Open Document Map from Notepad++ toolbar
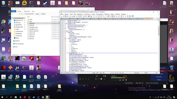Image resolution: width=177 pixels, height=99 pixels. pyautogui.click(x=112, y=16)
